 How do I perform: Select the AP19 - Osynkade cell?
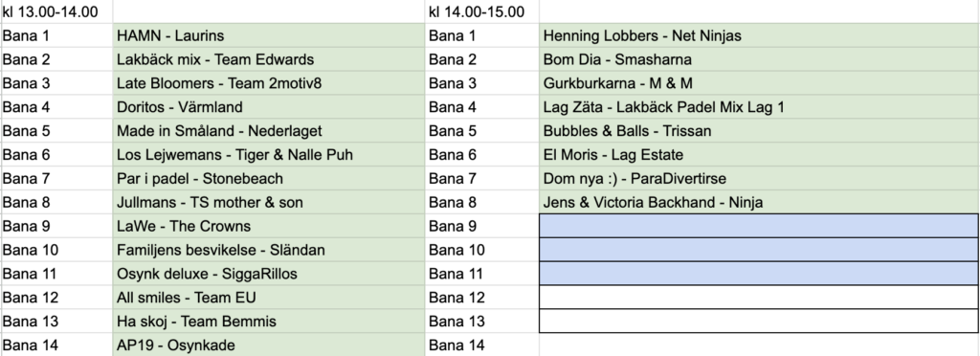(x=269, y=345)
